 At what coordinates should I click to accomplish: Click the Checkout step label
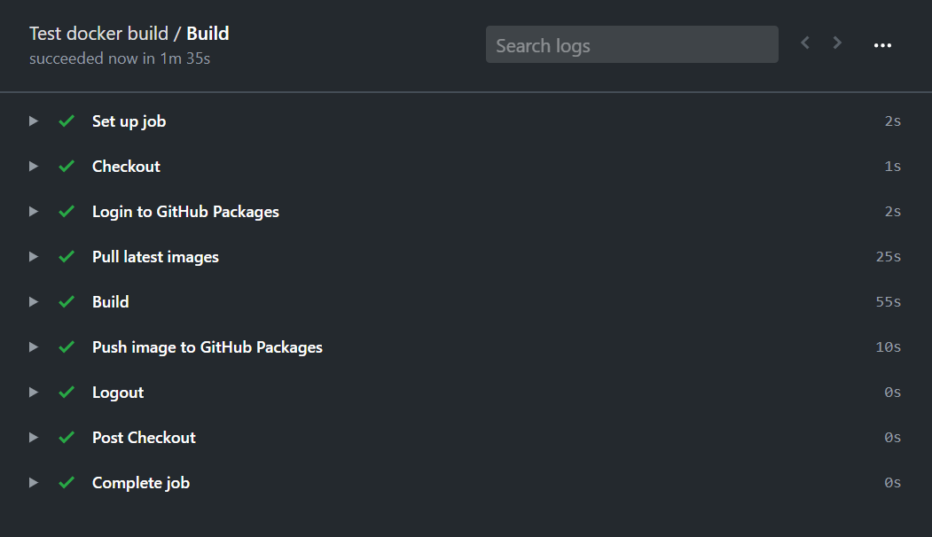pyautogui.click(x=125, y=166)
